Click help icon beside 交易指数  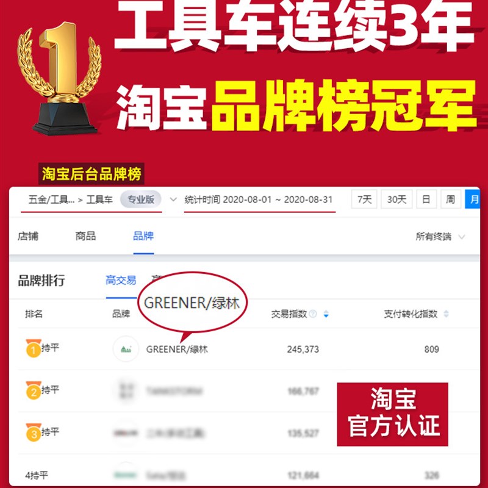click(x=313, y=314)
